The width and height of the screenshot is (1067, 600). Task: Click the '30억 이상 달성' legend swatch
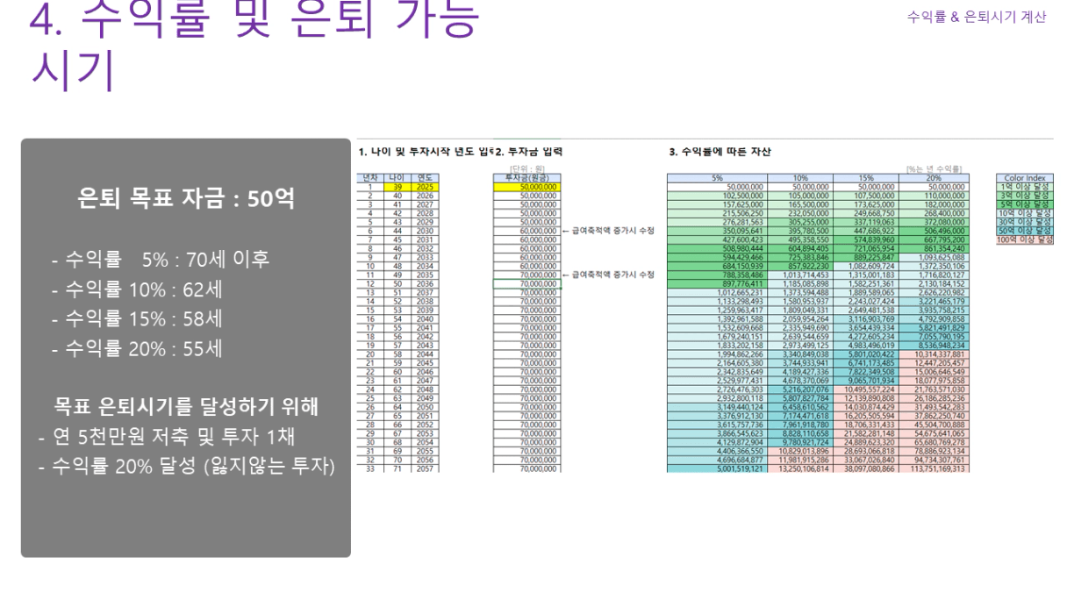pyautogui.click(x=1023, y=222)
